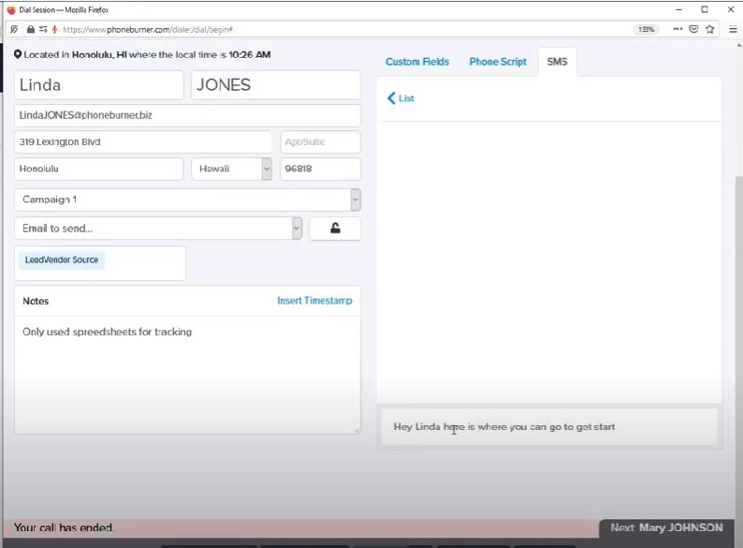Viewport: 743px width, 548px height.
Task: Select the SMS tab
Action: pos(558,62)
